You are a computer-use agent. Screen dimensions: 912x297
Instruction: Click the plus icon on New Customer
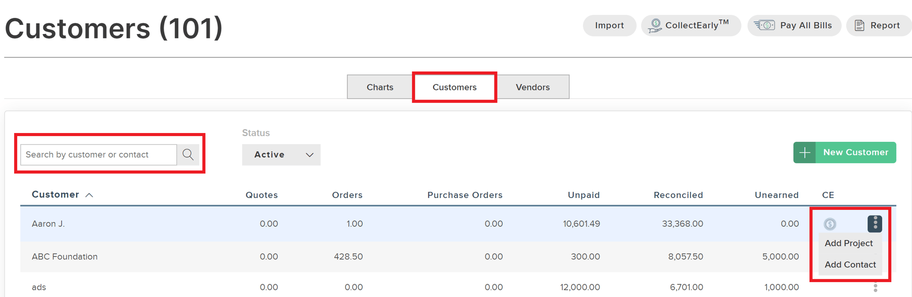805,152
